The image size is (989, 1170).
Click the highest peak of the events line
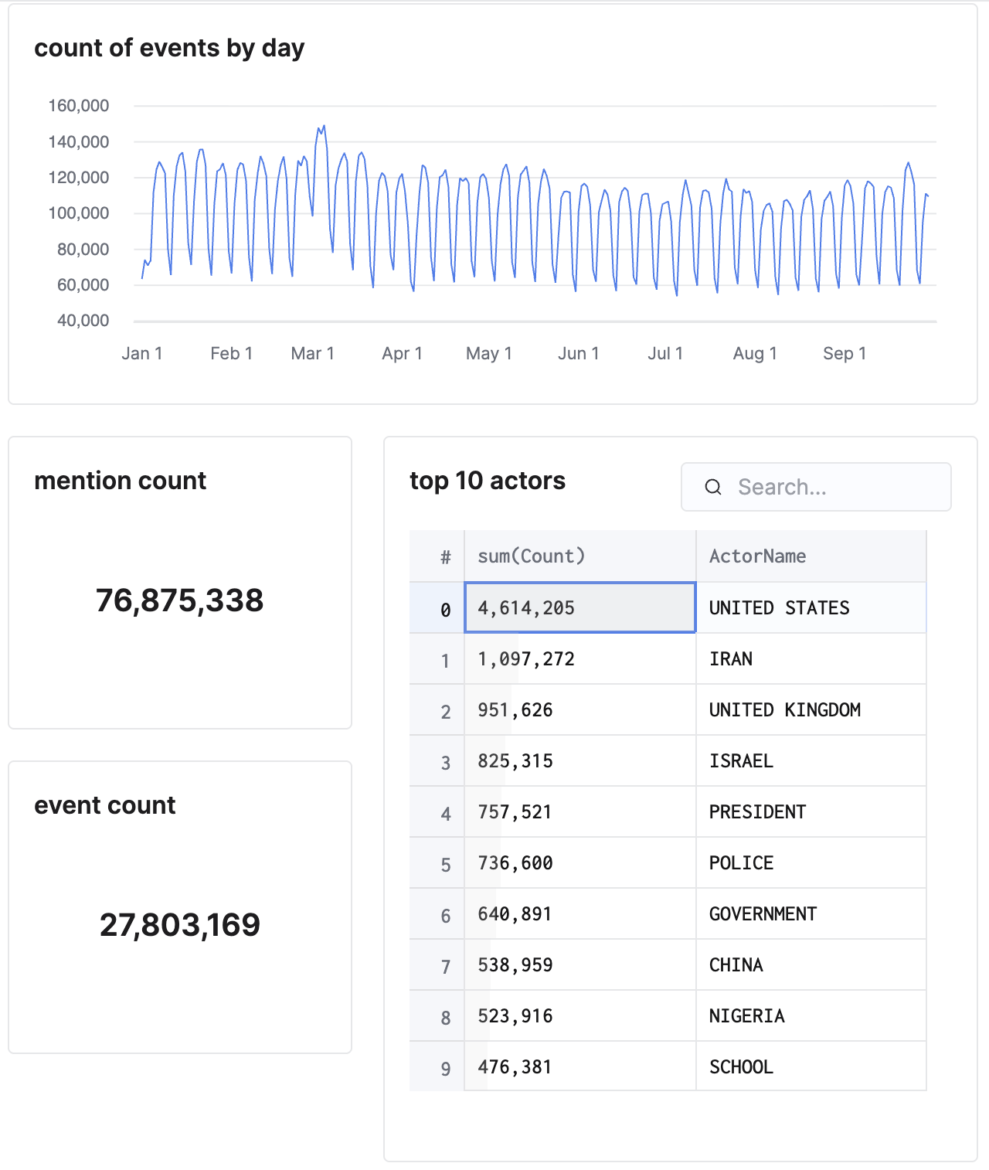(324, 126)
